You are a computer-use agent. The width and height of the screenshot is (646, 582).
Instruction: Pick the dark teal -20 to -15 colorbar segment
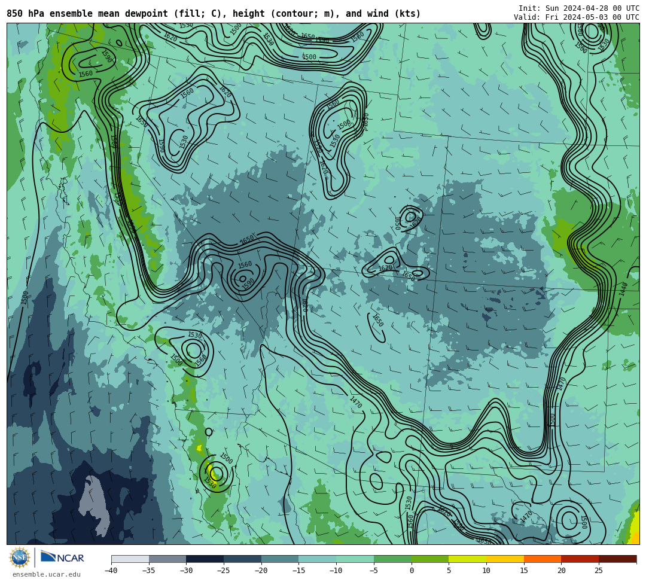point(280,559)
